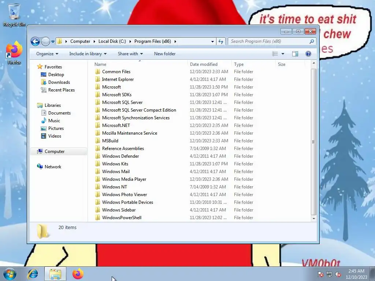Select the Microsoft SDKs folder icon

click(97, 95)
